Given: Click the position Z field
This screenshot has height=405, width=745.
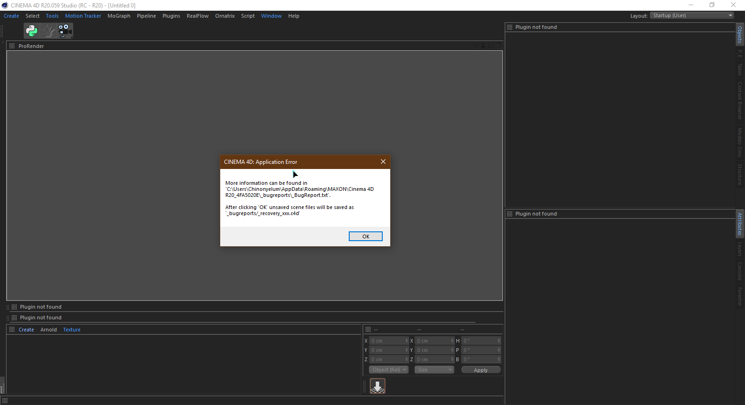Looking at the screenshot, I should [389, 359].
